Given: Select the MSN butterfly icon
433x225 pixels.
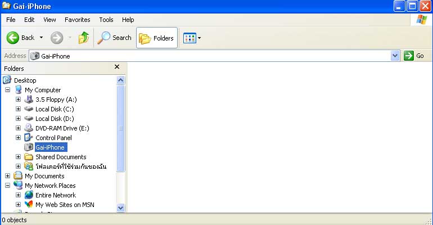Looking at the screenshot, I should pos(29,205).
